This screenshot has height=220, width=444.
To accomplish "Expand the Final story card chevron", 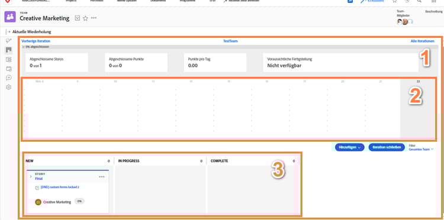I will tap(31, 176).
